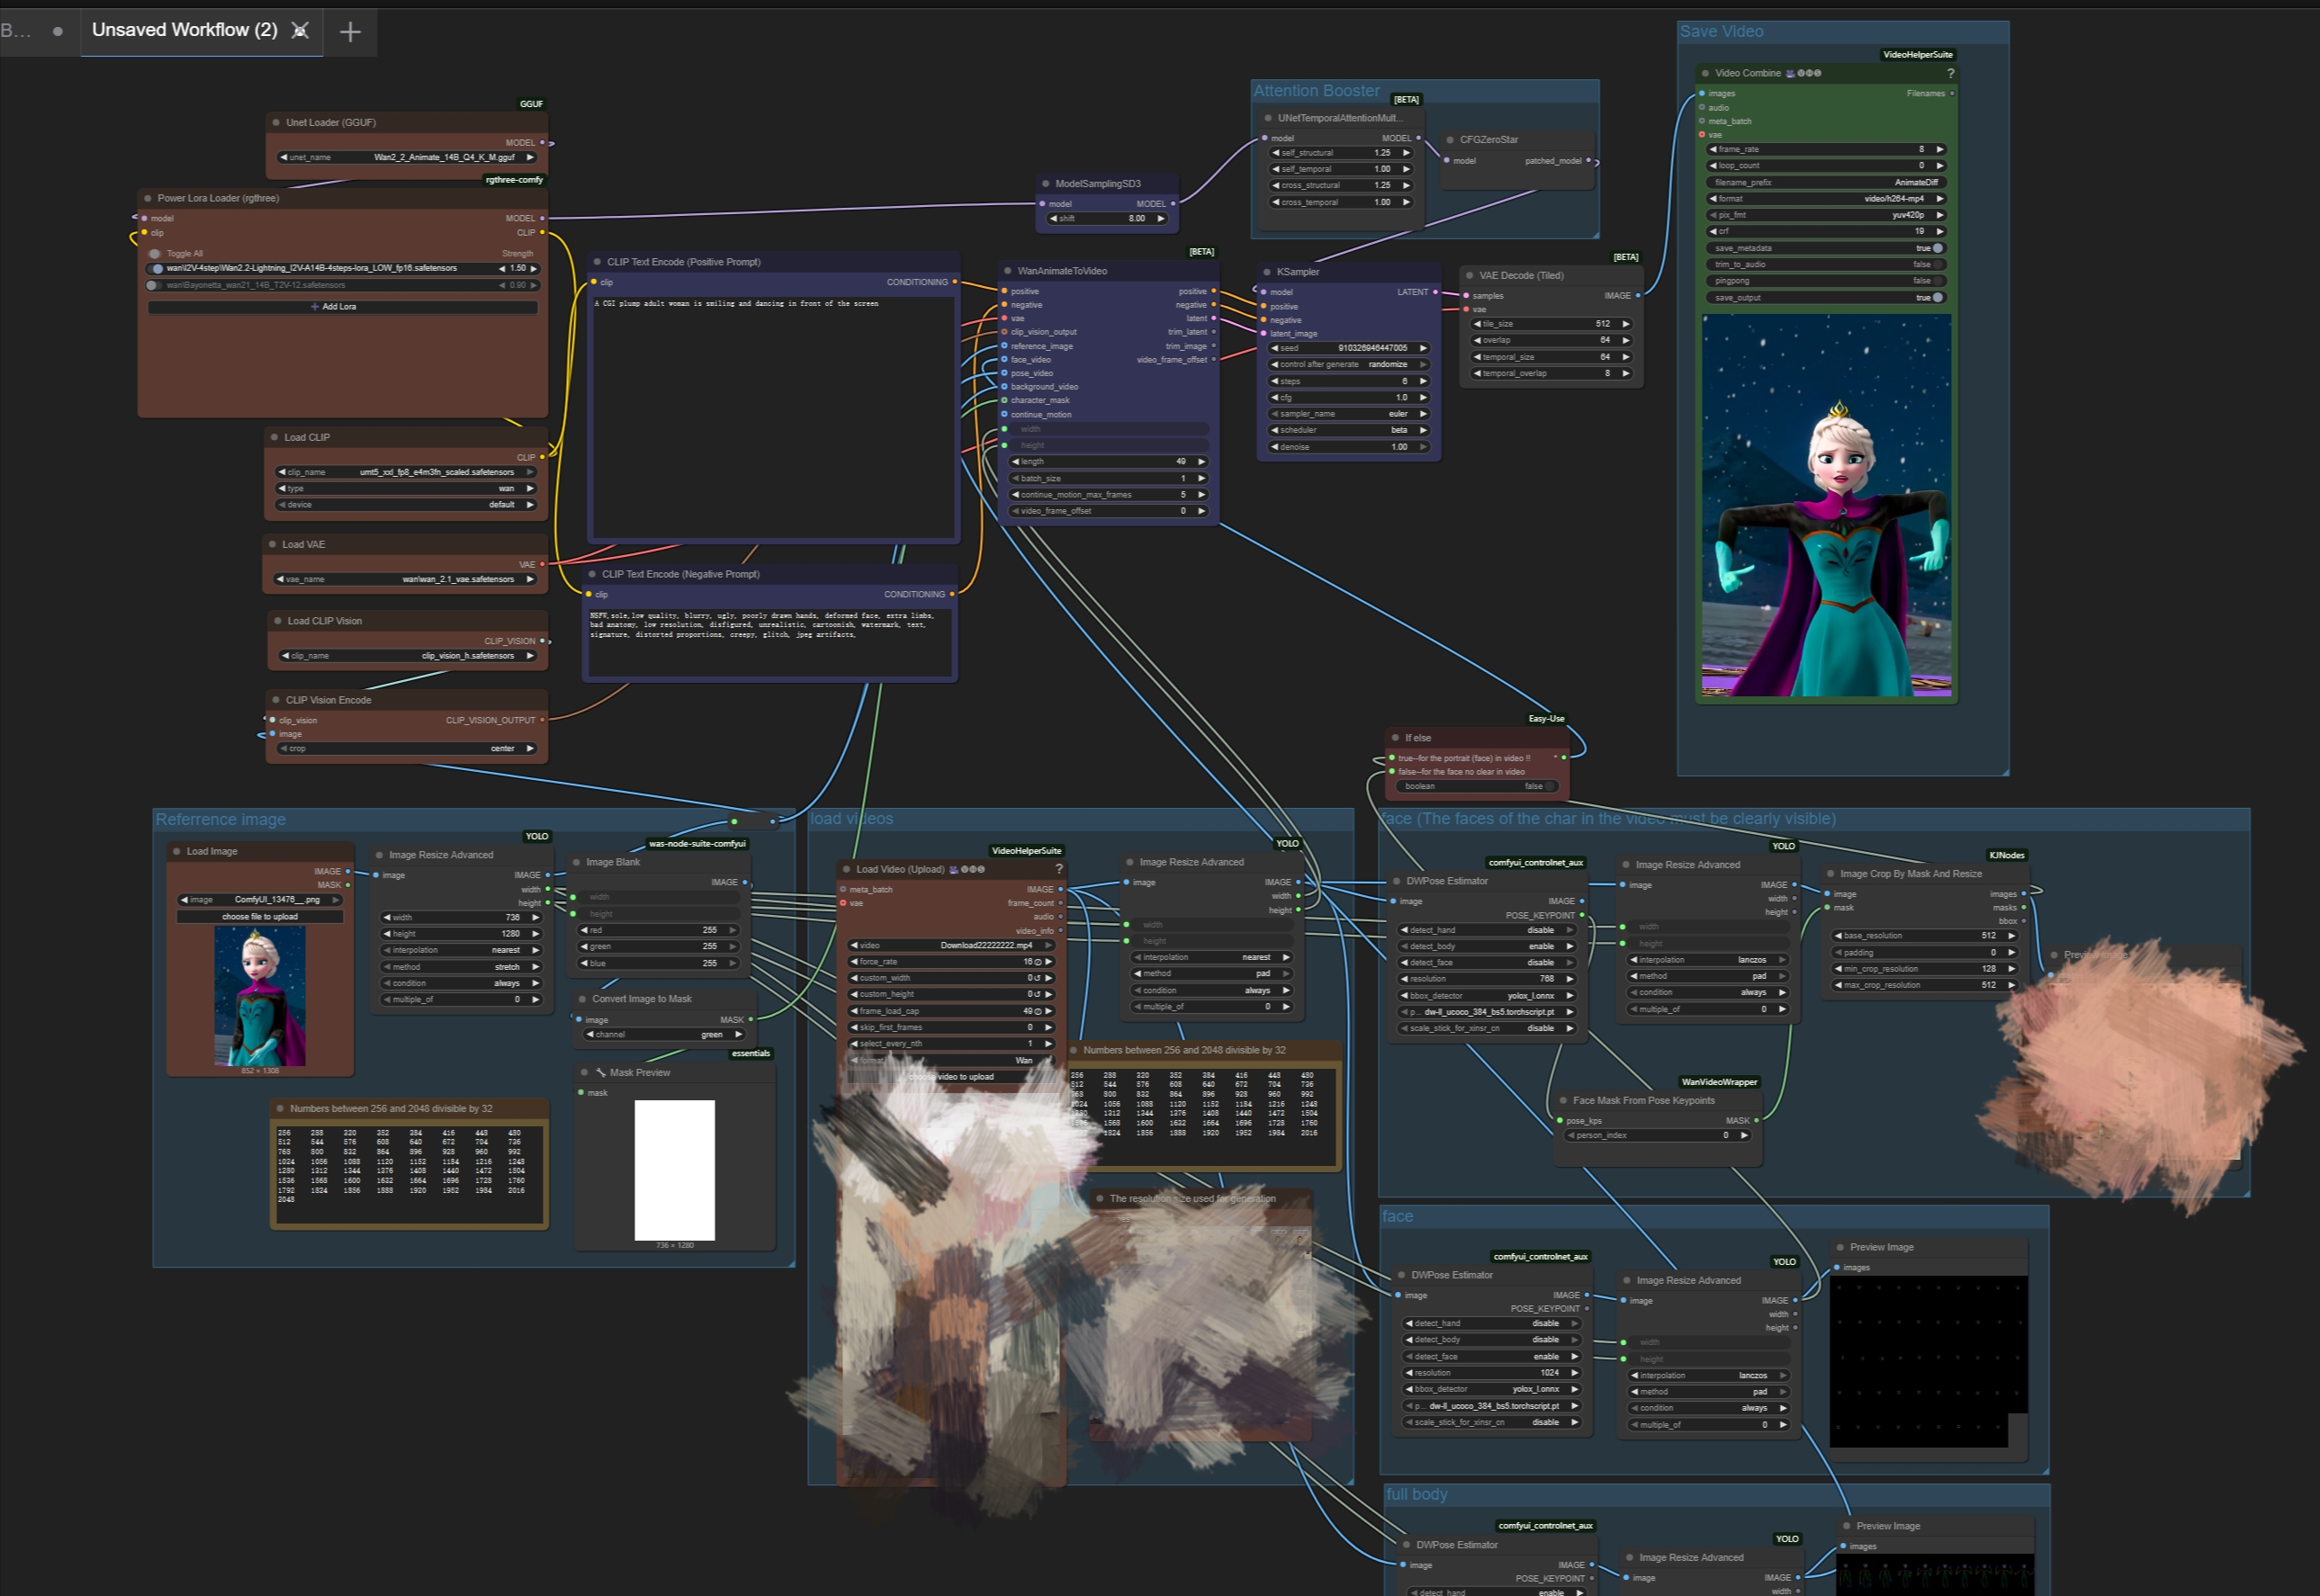Collapse the WanAnimateToVideo node dot
This screenshot has height=1596, width=2320.
[x=1008, y=271]
